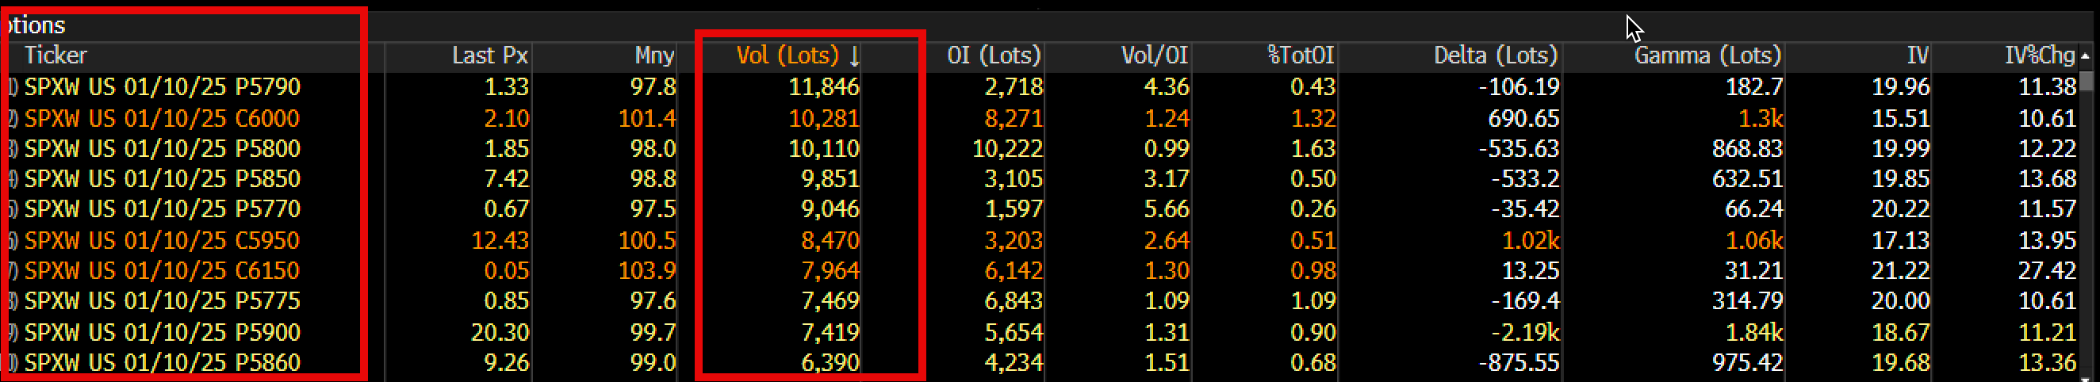This screenshot has height=382, width=2100.
Task: Select gamma value 1.84k
Action: (x=1754, y=332)
